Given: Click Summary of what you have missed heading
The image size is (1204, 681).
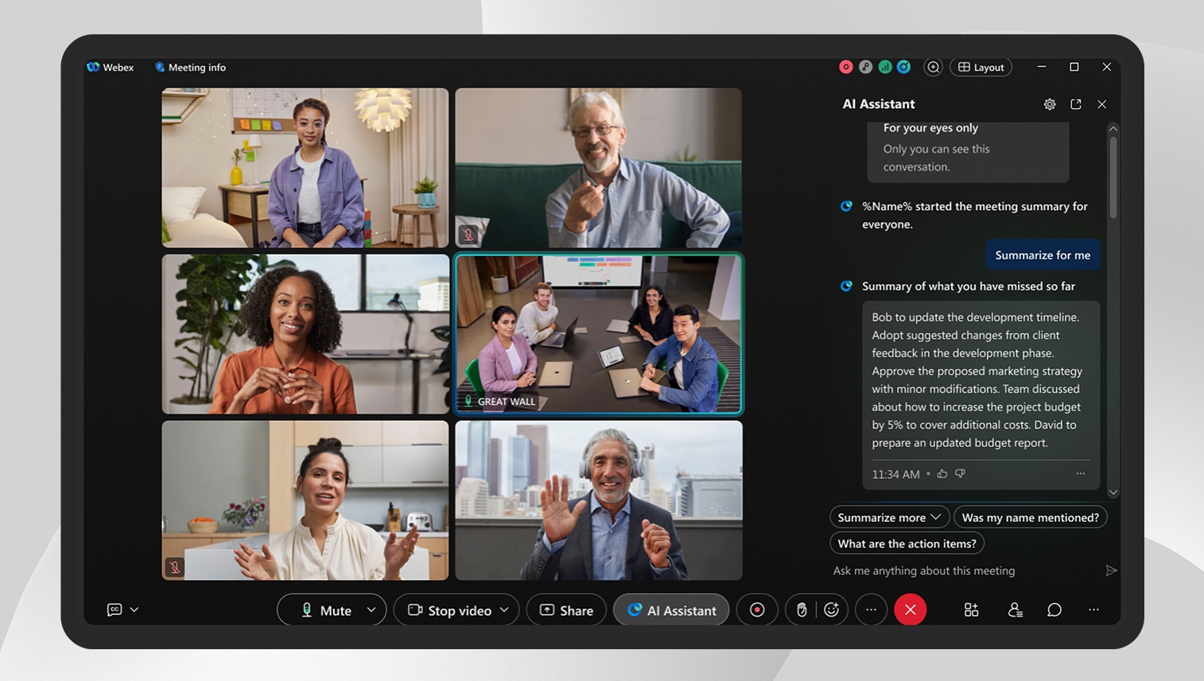Looking at the screenshot, I should [969, 286].
